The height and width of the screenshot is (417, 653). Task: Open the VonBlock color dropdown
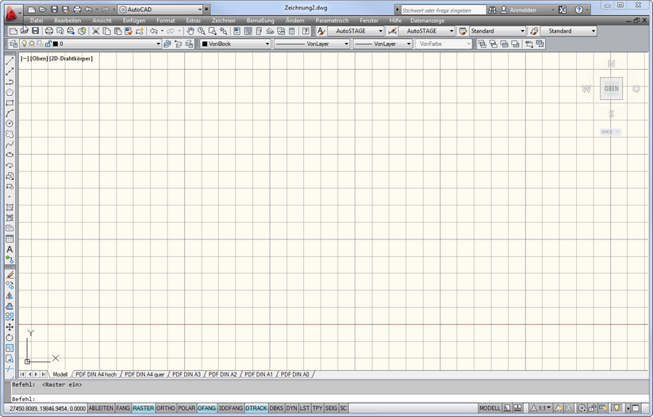tap(267, 44)
